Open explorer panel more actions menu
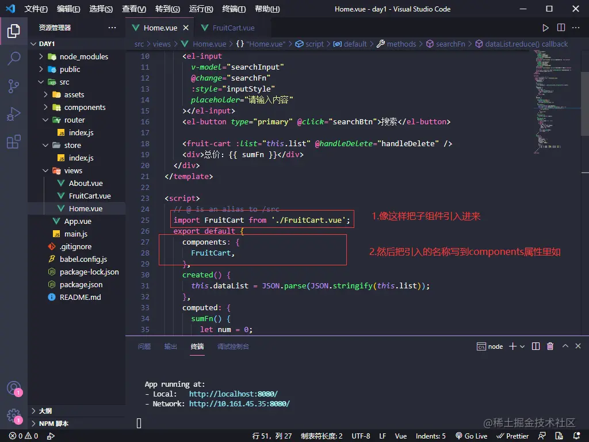 pos(112,28)
